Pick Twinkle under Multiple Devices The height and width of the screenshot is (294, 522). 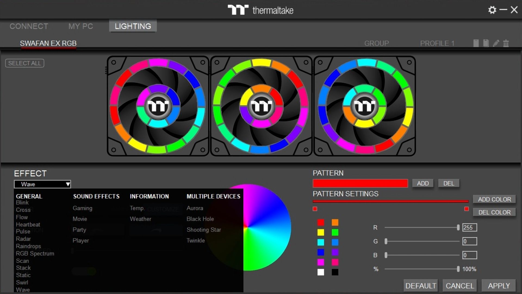tap(195, 241)
